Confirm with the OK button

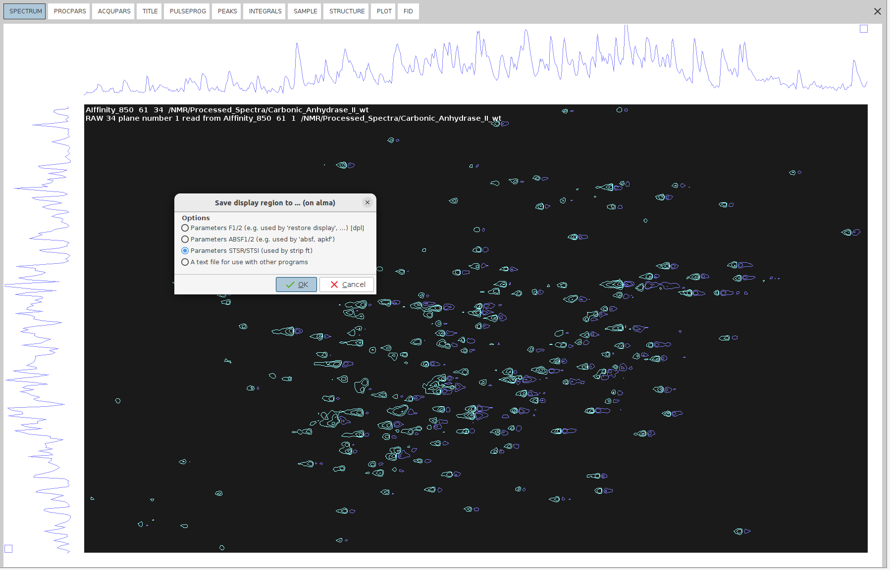(296, 285)
